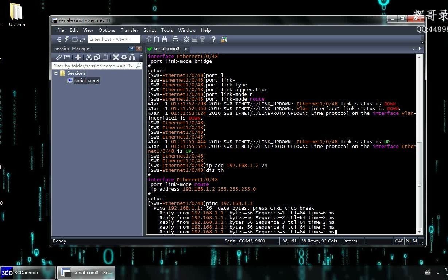The width and height of the screenshot is (448, 280).
Task: Click the system tray keyboard icon
Action: [428, 273]
